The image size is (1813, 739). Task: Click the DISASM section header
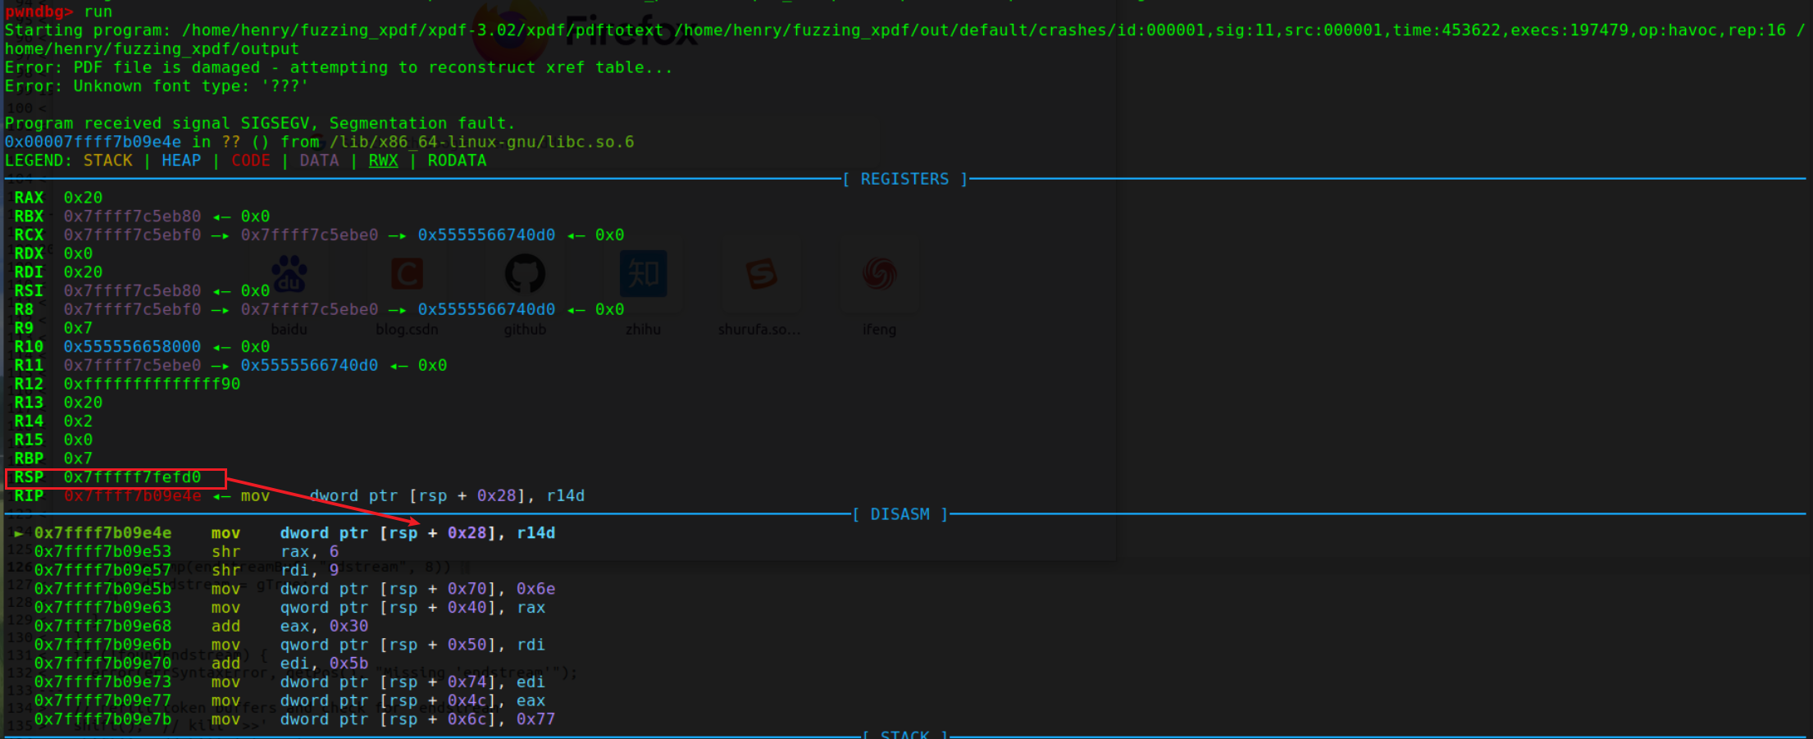900,514
